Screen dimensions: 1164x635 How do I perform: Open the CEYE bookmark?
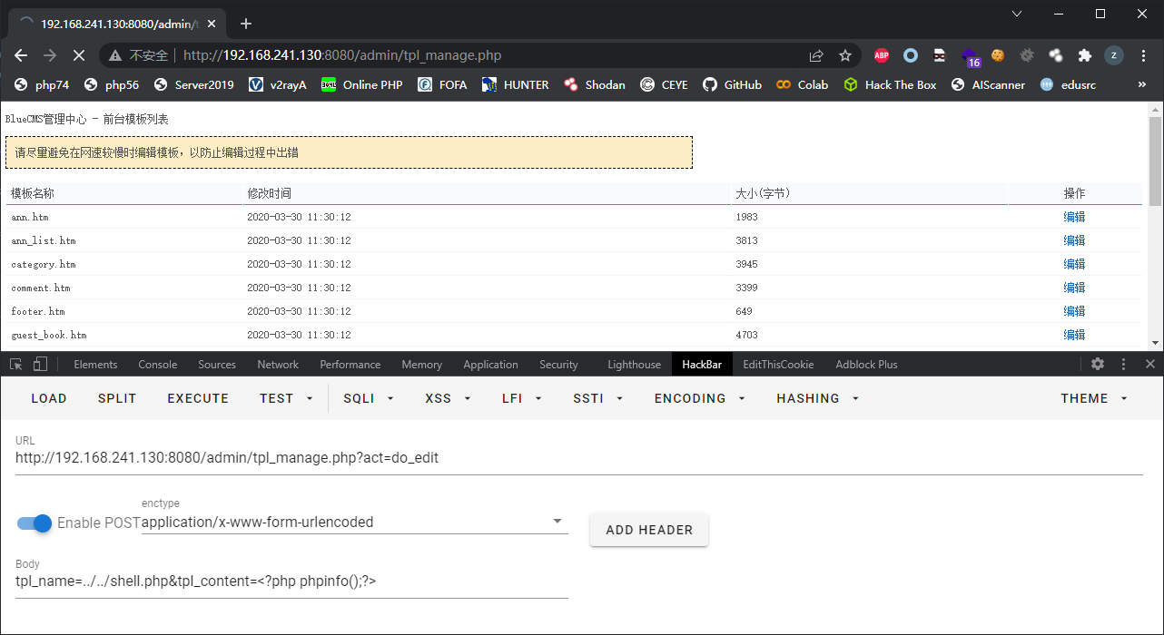tap(664, 84)
